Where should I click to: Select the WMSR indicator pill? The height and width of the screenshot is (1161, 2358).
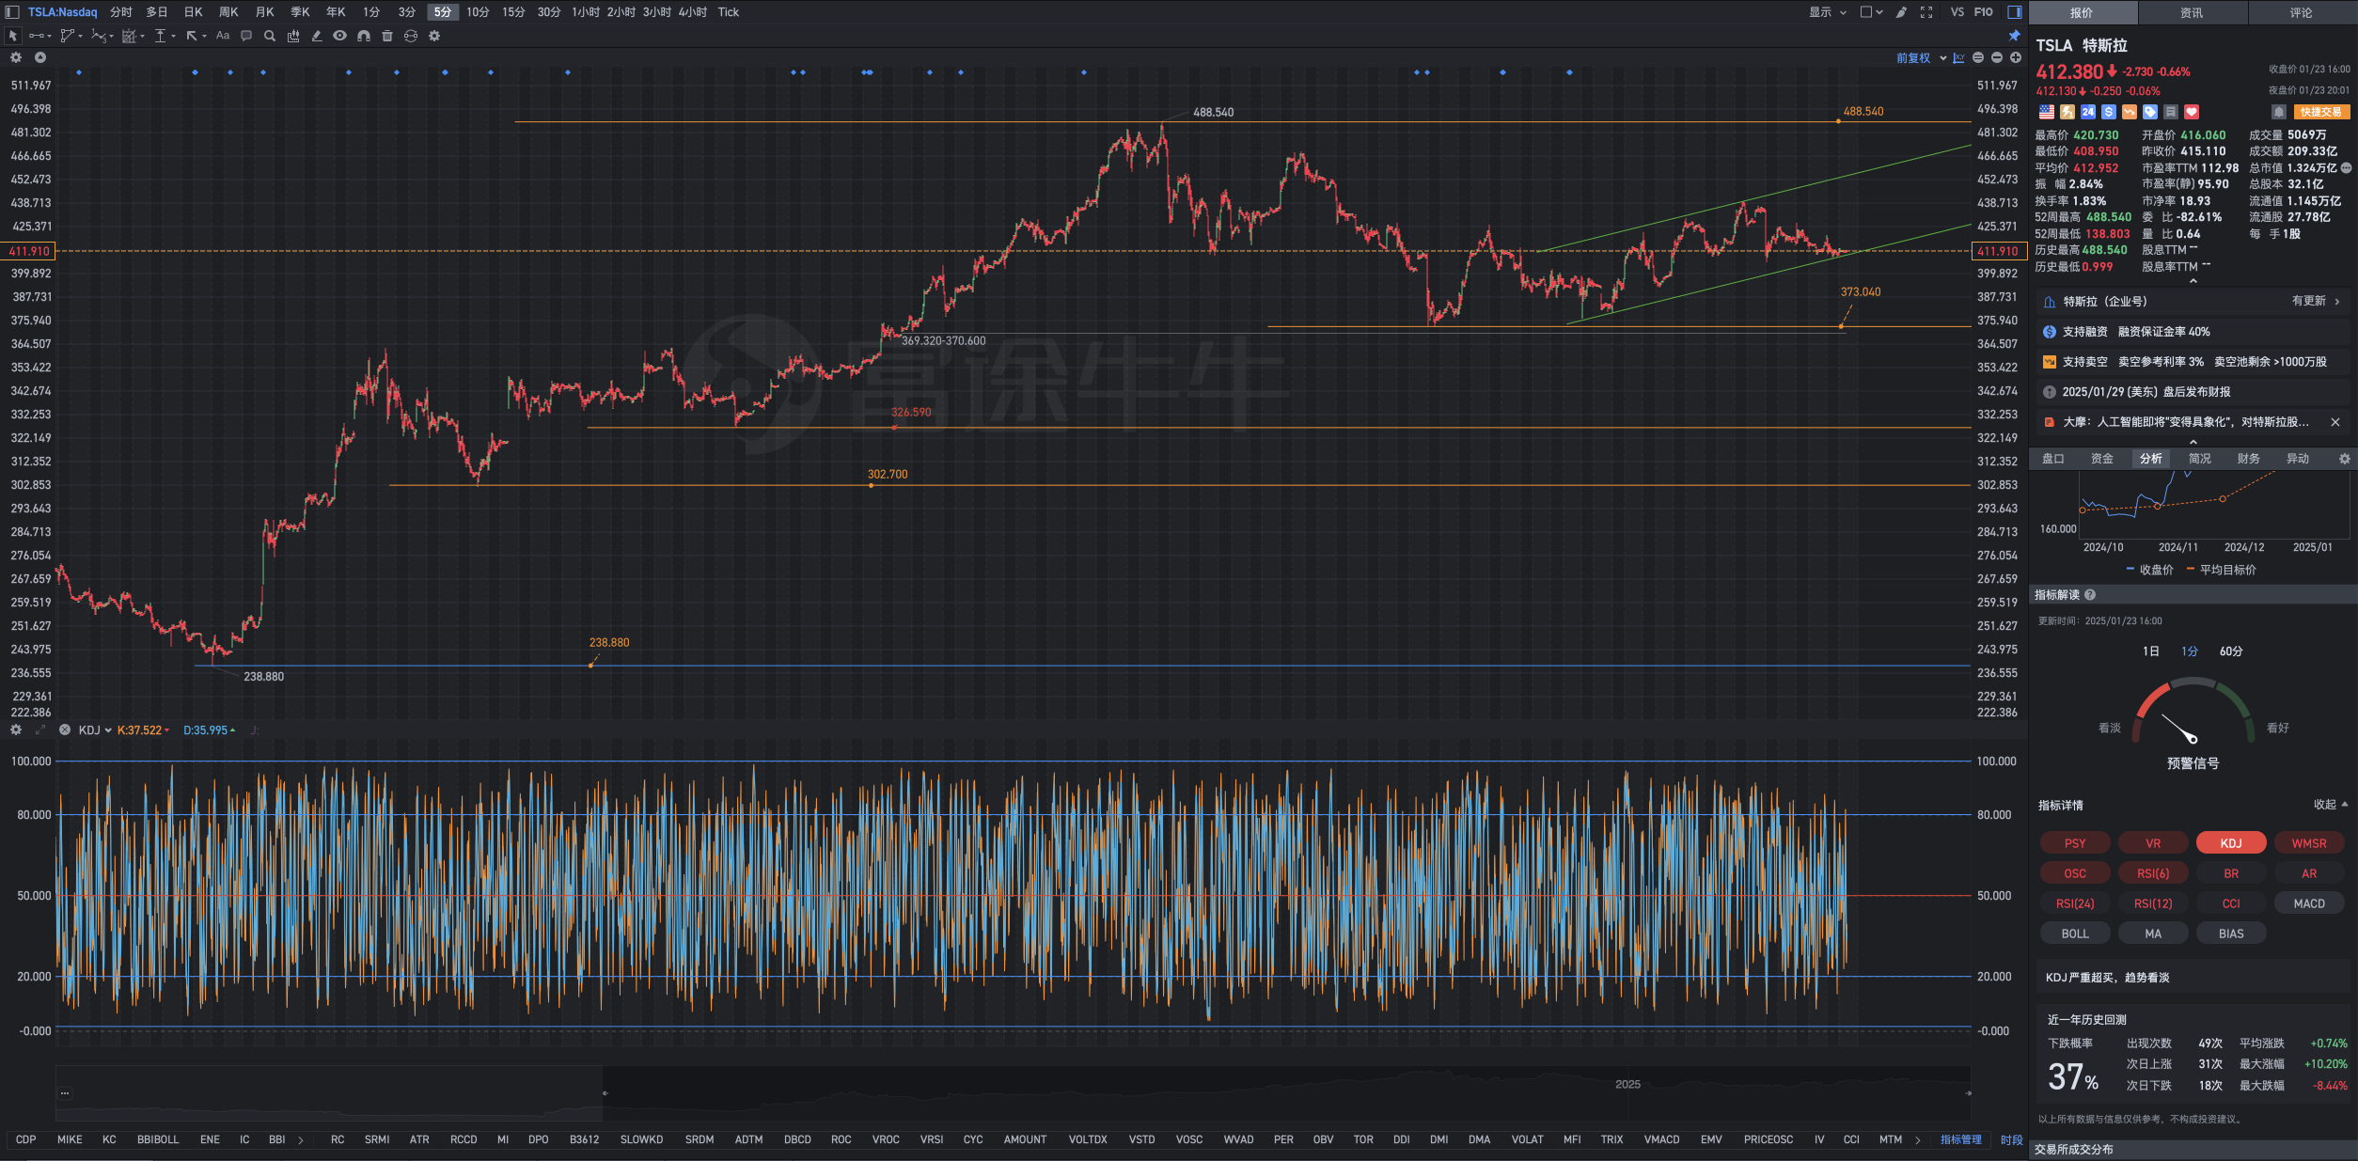[x=2309, y=843]
